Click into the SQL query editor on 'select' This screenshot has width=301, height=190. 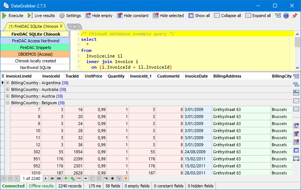coord(89,39)
